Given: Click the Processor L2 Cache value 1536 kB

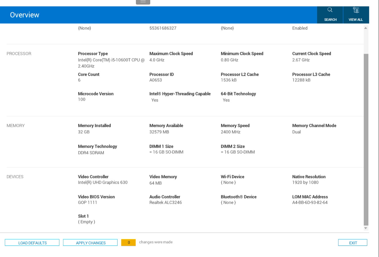Looking at the screenshot, I should pos(229,80).
